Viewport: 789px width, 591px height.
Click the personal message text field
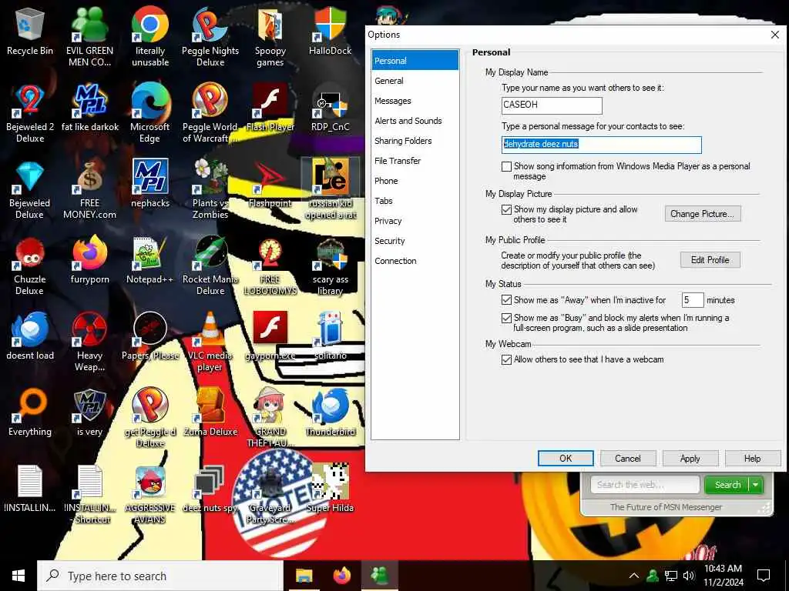pos(601,145)
